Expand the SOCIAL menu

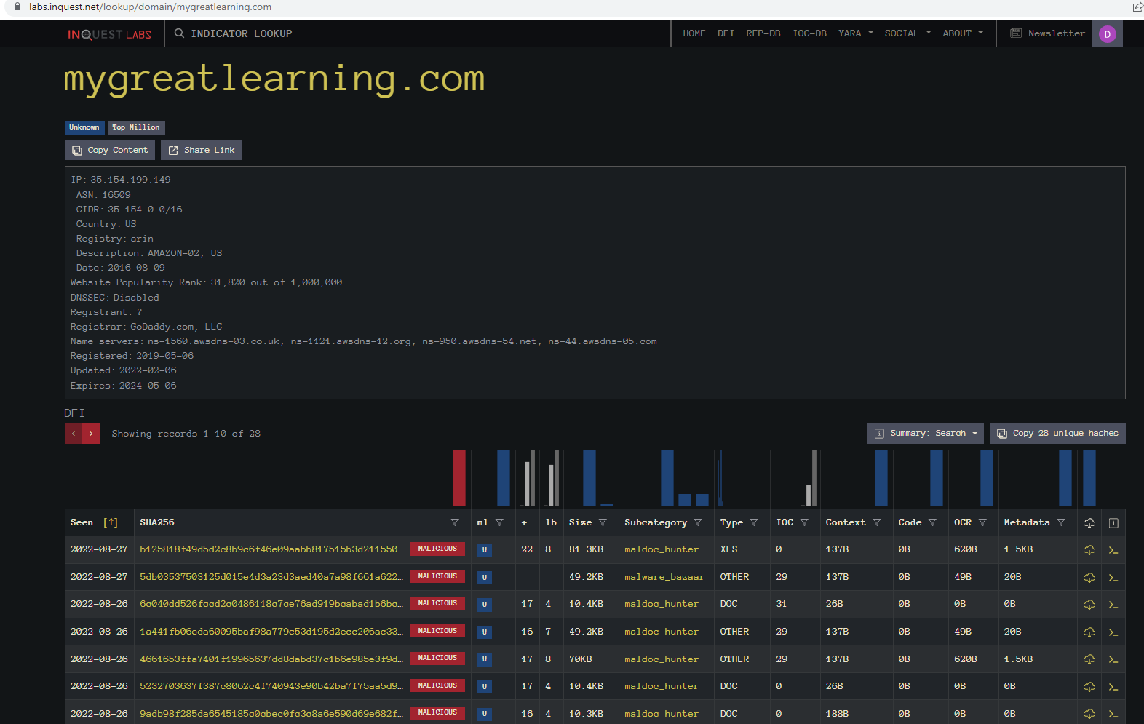pos(907,33)
